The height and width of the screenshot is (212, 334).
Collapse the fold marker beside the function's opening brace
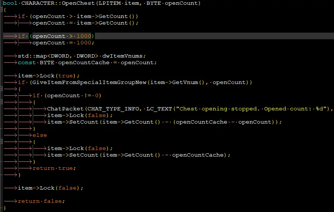pos(1,10)
